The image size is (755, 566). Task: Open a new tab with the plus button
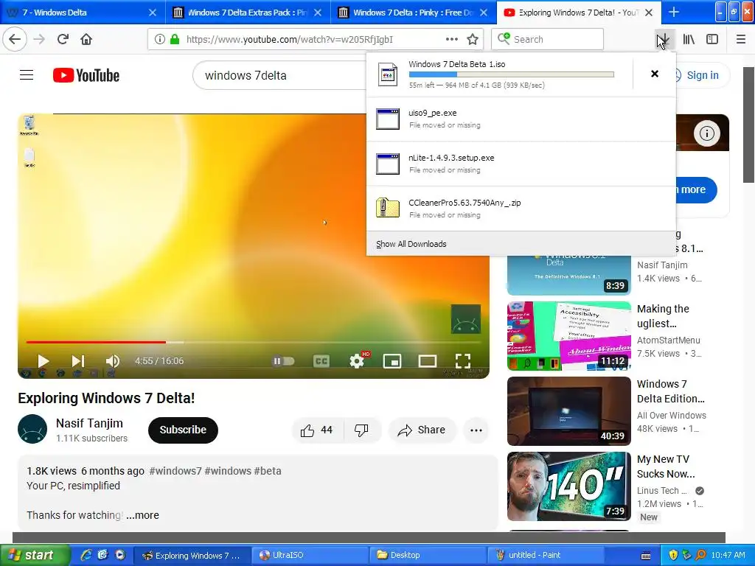674,12
